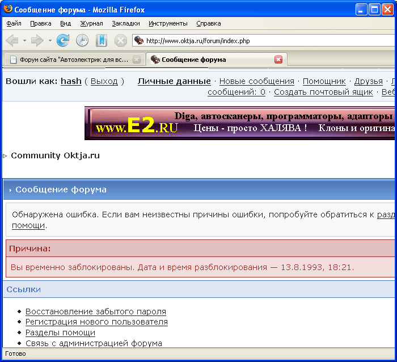397x362 pixels.
Task: Open the Правка menu
Action: pyautogui.click(x=41, y=24)
